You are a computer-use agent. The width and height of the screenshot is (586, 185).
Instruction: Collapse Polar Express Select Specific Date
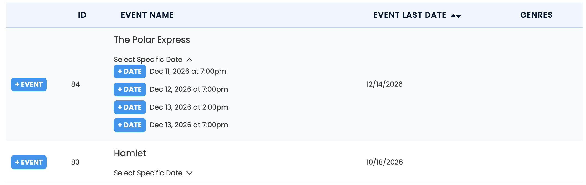[x=148, y=60]
